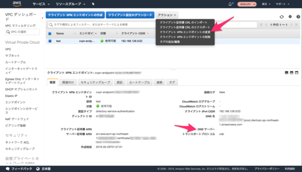Click the pin shortcut icon in the top bar
The height and width of the screenshot is (172, 302).
93,4
